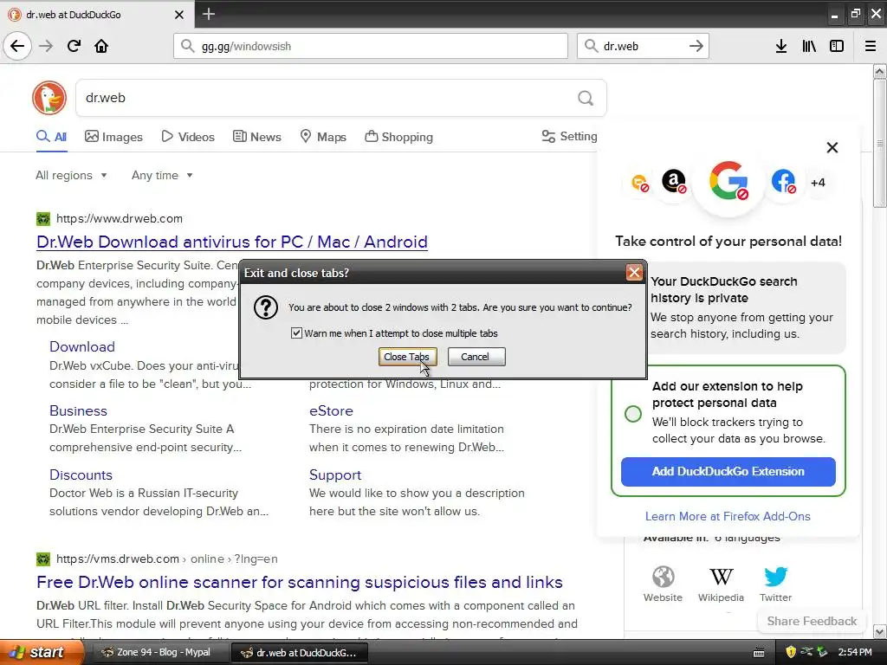The height and width of the screenshot is (665, 887).
Task: Click the Amazon tracker icon
Action: click(674, 182)
